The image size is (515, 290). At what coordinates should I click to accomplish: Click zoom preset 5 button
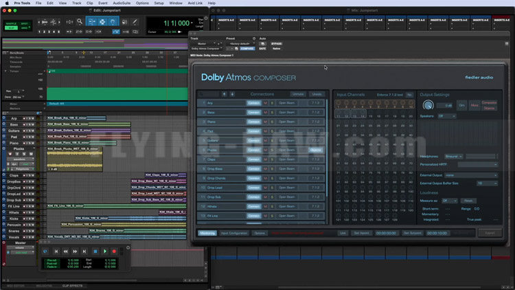[x=59, y=32]
